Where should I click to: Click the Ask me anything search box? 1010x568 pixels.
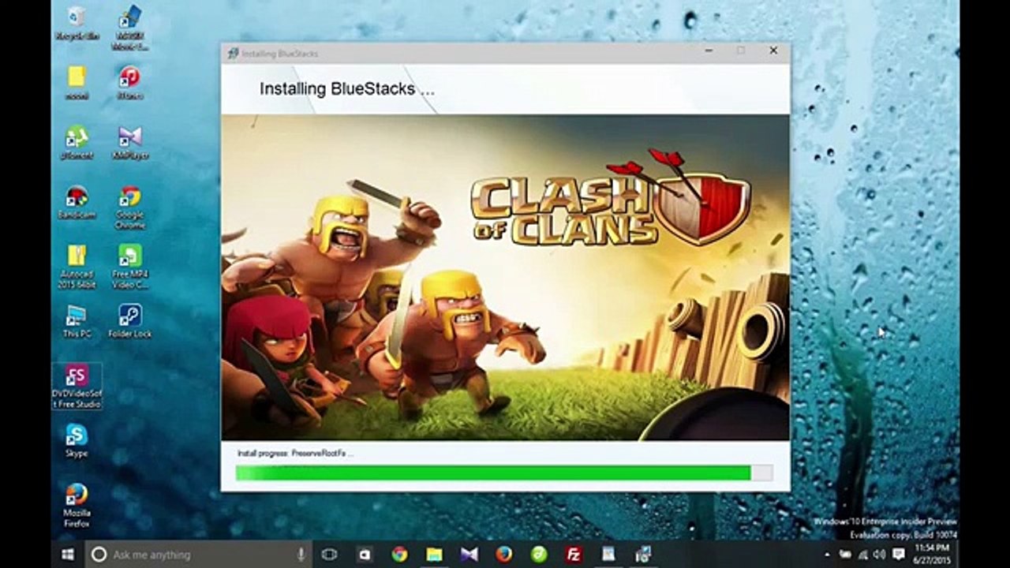pyautogui.click(x=199, y=555)
